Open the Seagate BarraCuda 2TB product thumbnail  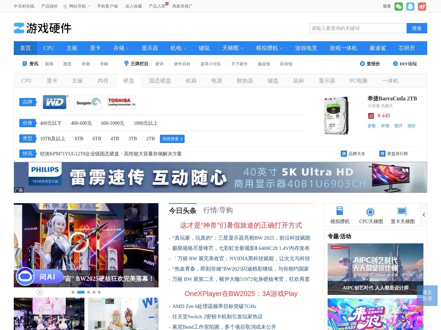pos(336,115)
